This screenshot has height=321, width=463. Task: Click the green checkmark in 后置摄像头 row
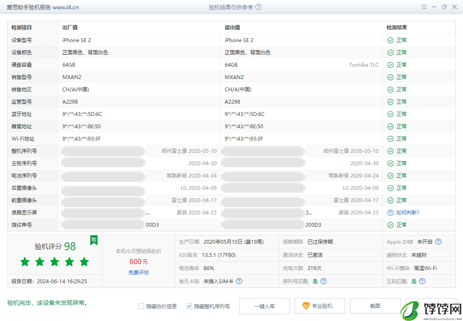coord(390,188)
